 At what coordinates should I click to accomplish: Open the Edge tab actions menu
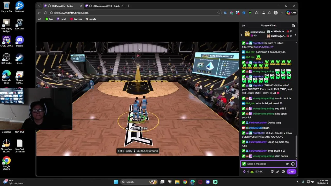(39, 6)
